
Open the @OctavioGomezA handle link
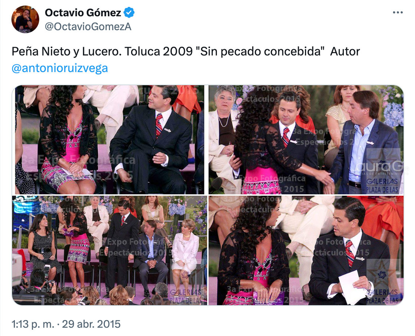tap(88, 26)
